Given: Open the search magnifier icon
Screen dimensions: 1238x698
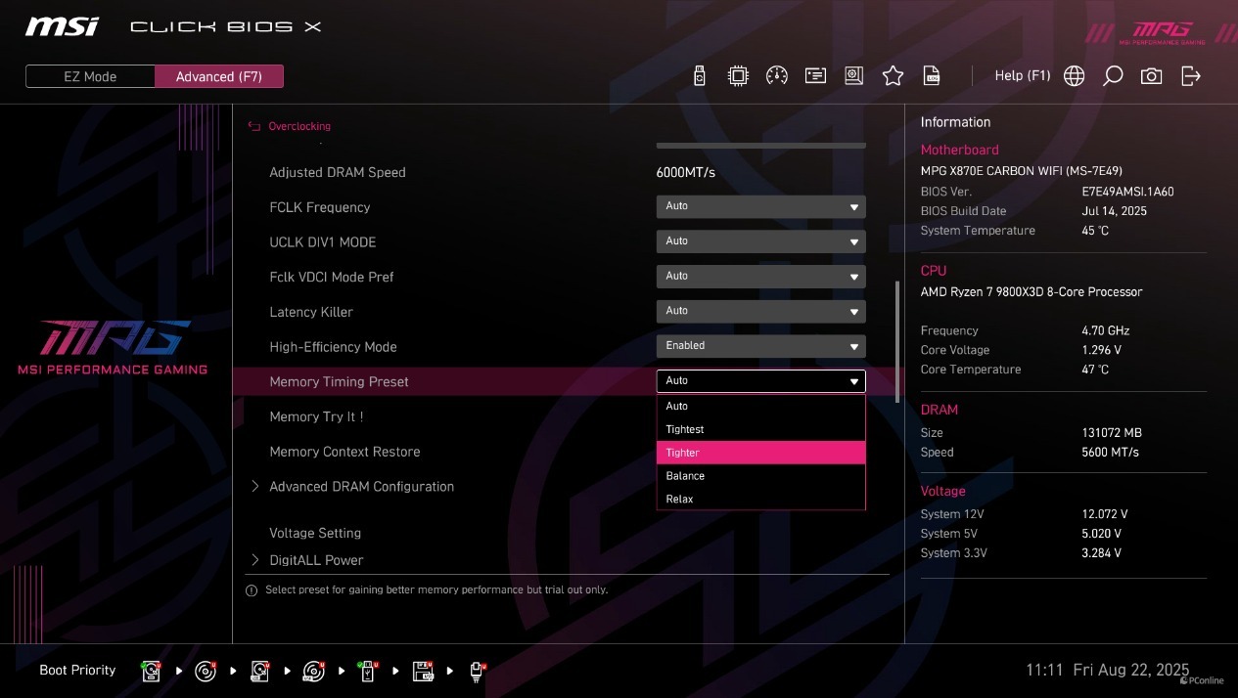Looking at the screenshot, I should coord(1113,76).
